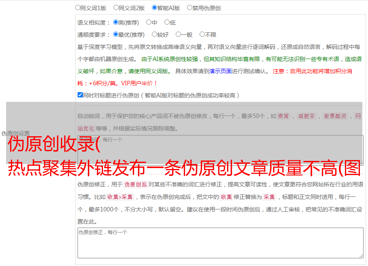Toggle 同时对标题进行伪原创 checkbox
This screenshot has height=266, width=368.
(x=80, y=95)
